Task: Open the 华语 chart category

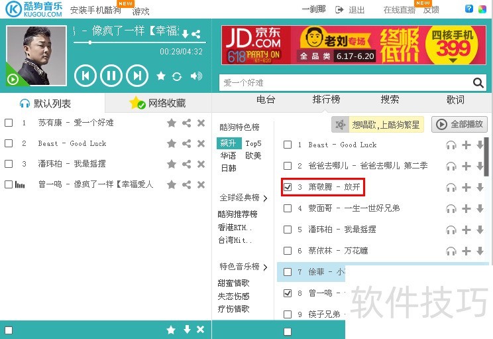Action: (x=228, y=155)
